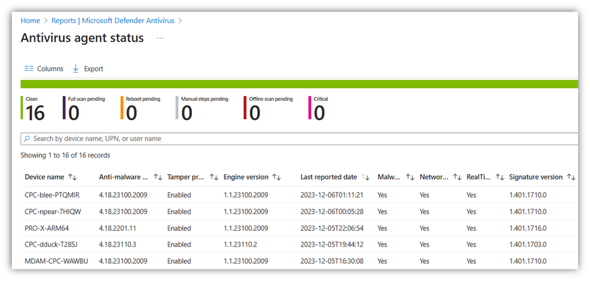Click the Home breadcrumb link

pyautogui.click(x=30, y=21)
